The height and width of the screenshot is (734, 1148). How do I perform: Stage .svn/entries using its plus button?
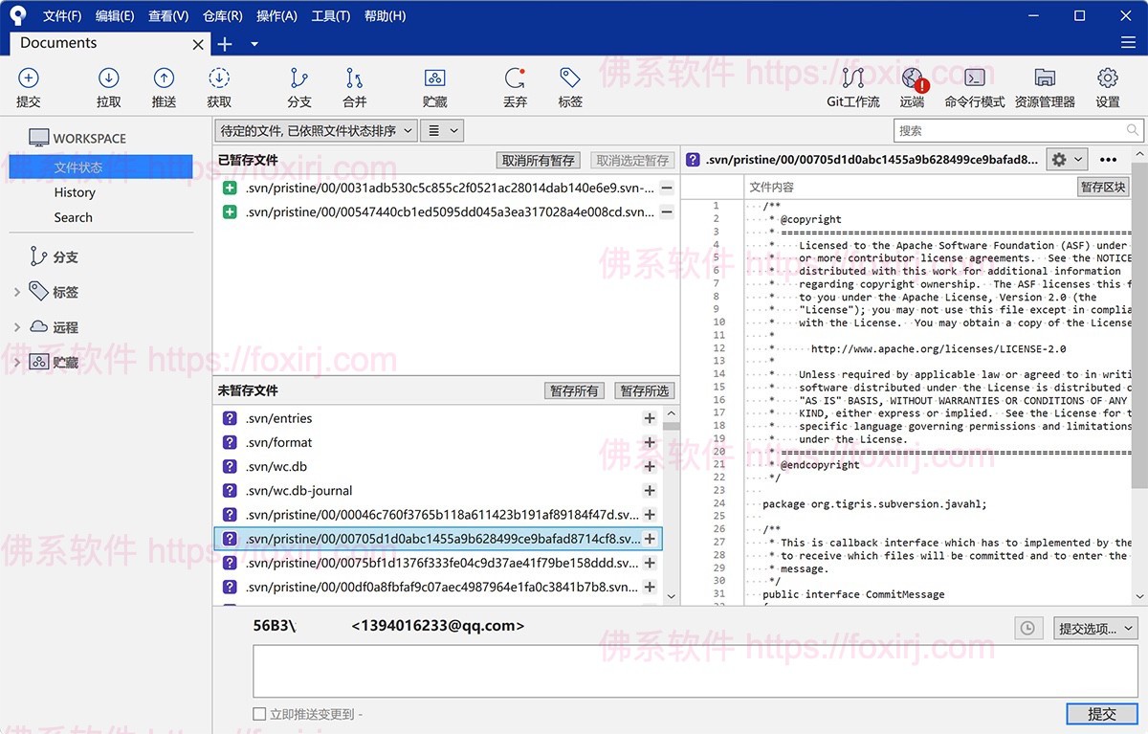650,418
